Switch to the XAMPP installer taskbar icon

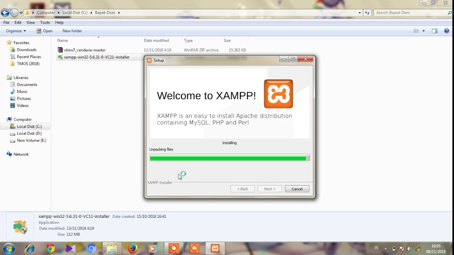[215, 249]
